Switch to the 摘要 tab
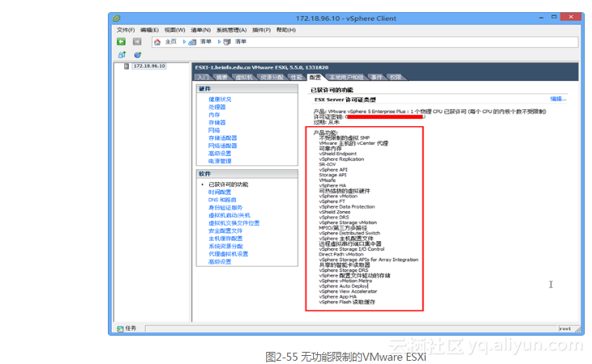The width and height of the screenshot is (592, 364). (x=221, y=77)
